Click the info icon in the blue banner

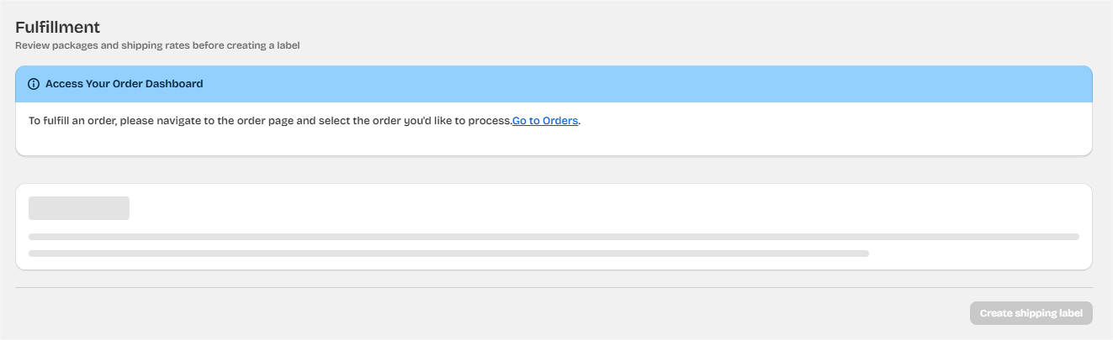[34, 84]
